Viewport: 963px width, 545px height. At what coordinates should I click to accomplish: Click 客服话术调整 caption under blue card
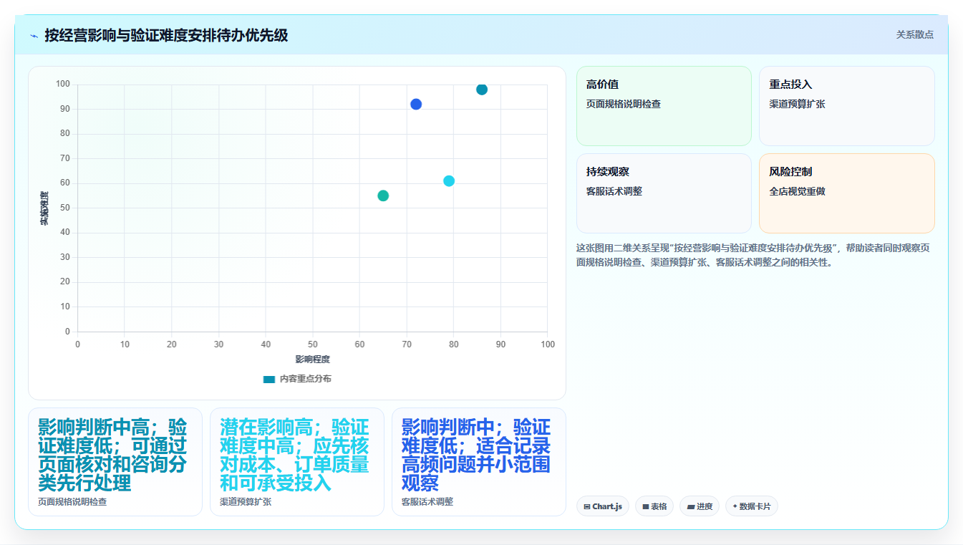click(x=427, y=502)
